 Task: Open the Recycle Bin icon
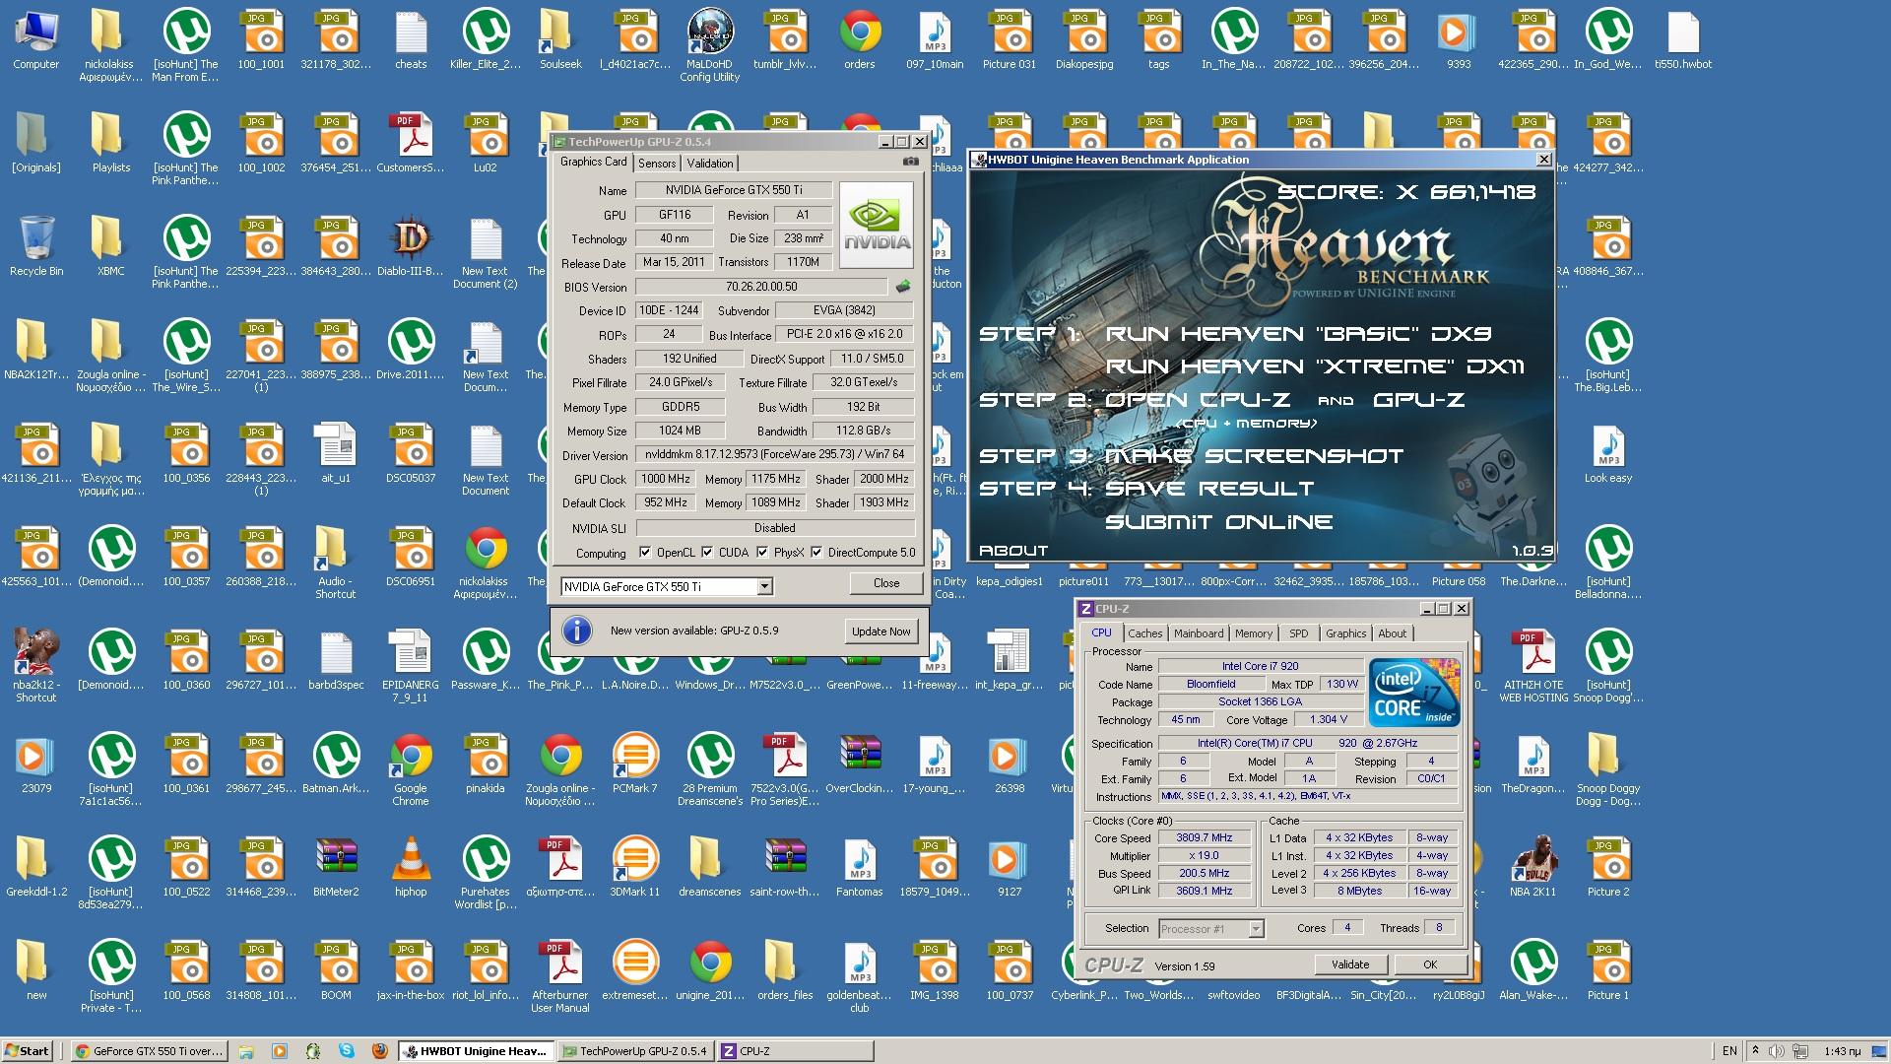[x=36, y=246]
